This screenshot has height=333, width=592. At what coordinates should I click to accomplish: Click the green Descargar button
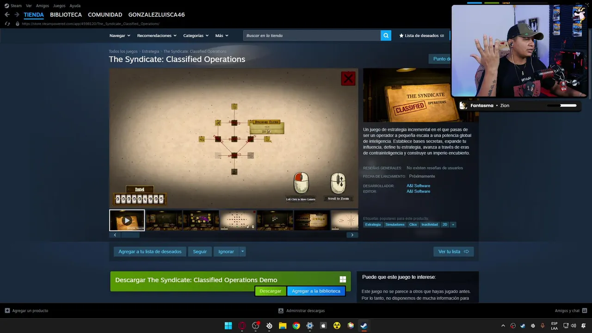271,291
